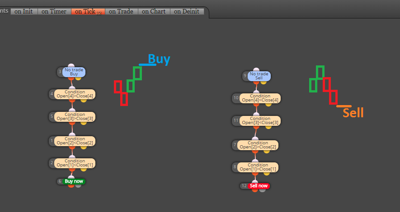Select Condition Open[1]>Close[1] block
Image resolution: width=400 pixels, height=212 pixels.
(258, 167)
